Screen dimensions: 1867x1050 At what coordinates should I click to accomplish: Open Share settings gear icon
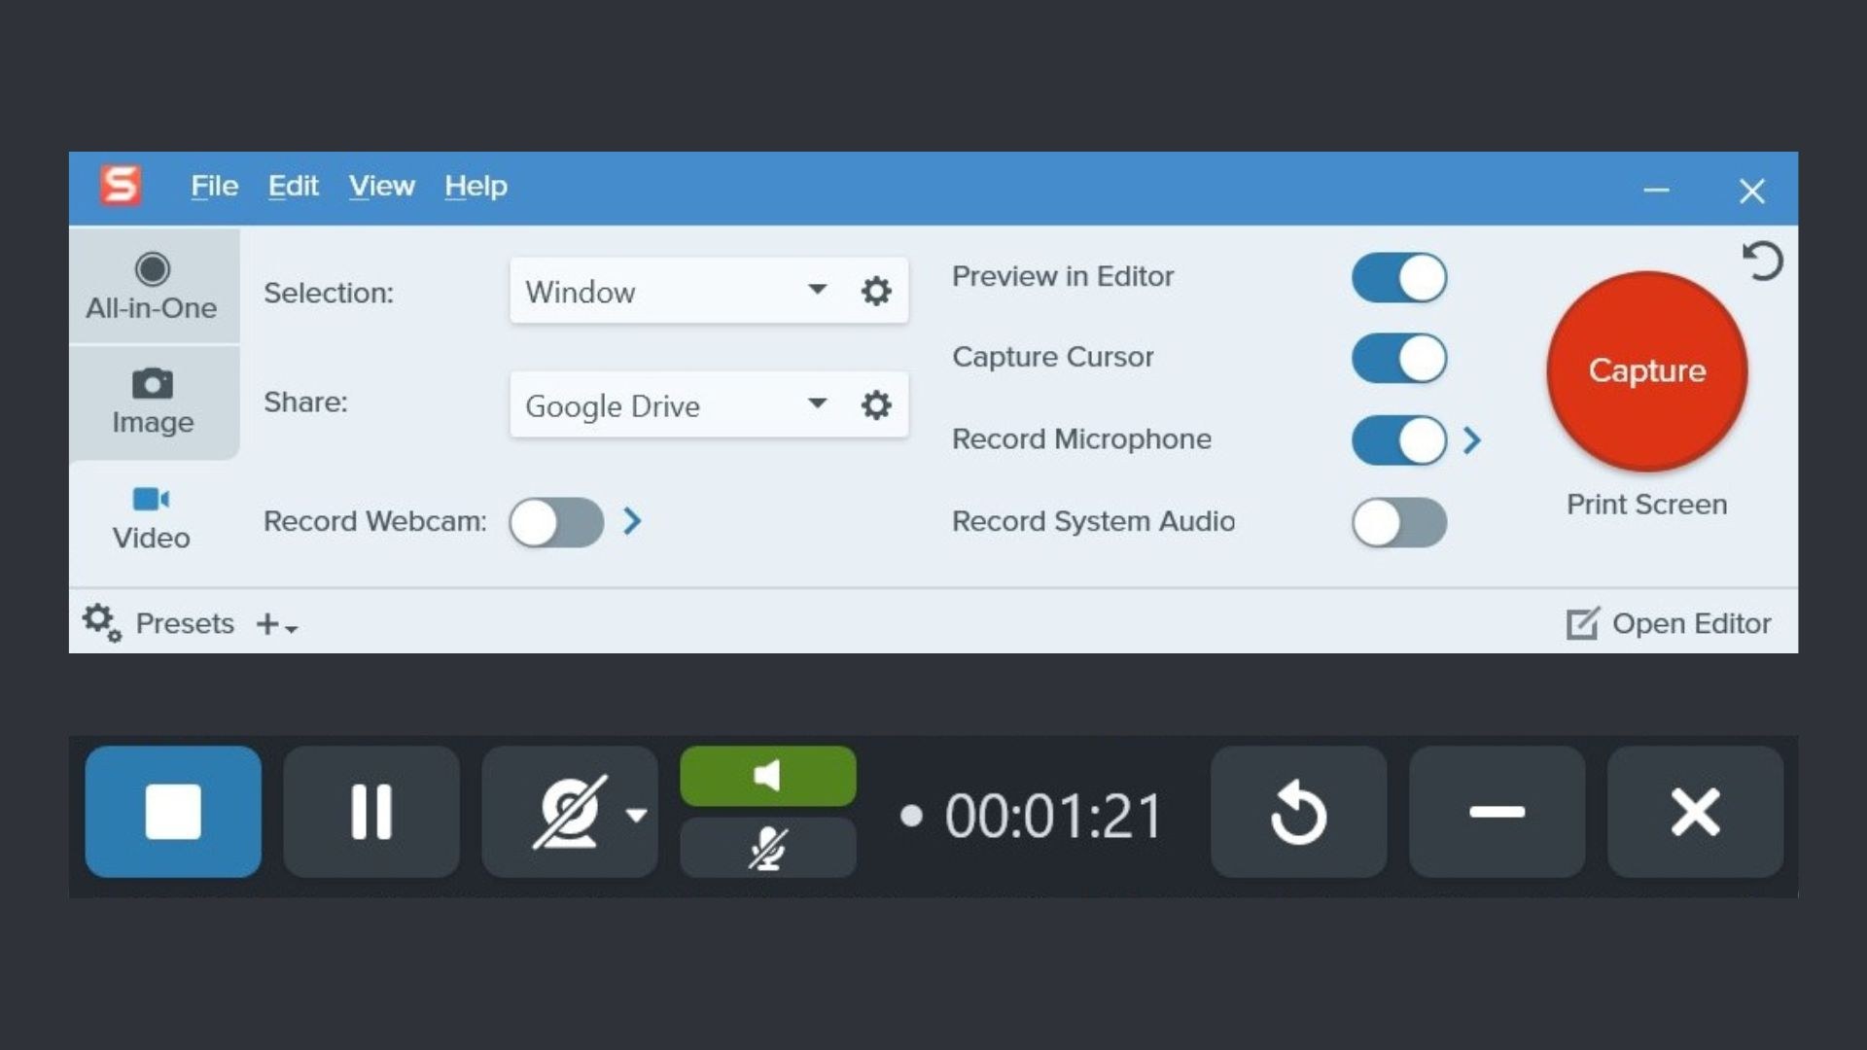click(x=876, y=404)
